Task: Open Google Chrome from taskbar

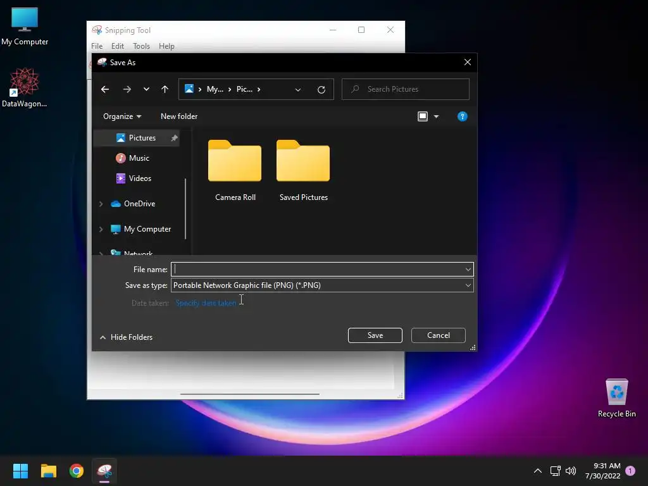Action: point(77,471)
